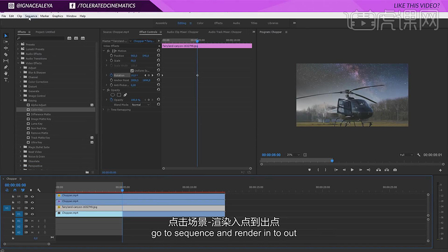Screen dimensions: 448x252
Task: Open Blend Mode dropdown
Action: pyautogui.click(x=141, y=105)
